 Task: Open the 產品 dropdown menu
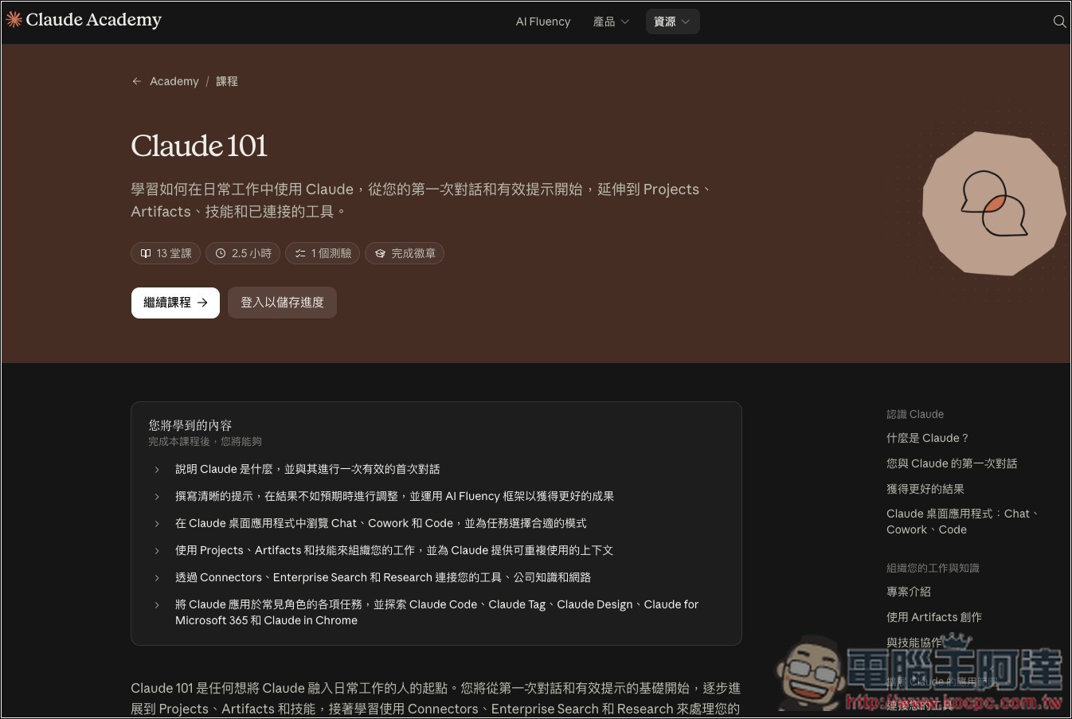[x=611, y=21]
